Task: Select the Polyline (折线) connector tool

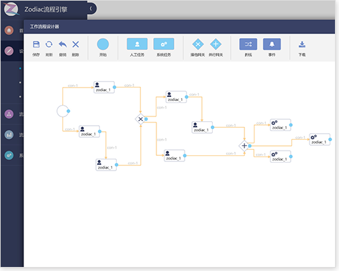Action: (248, 44)
